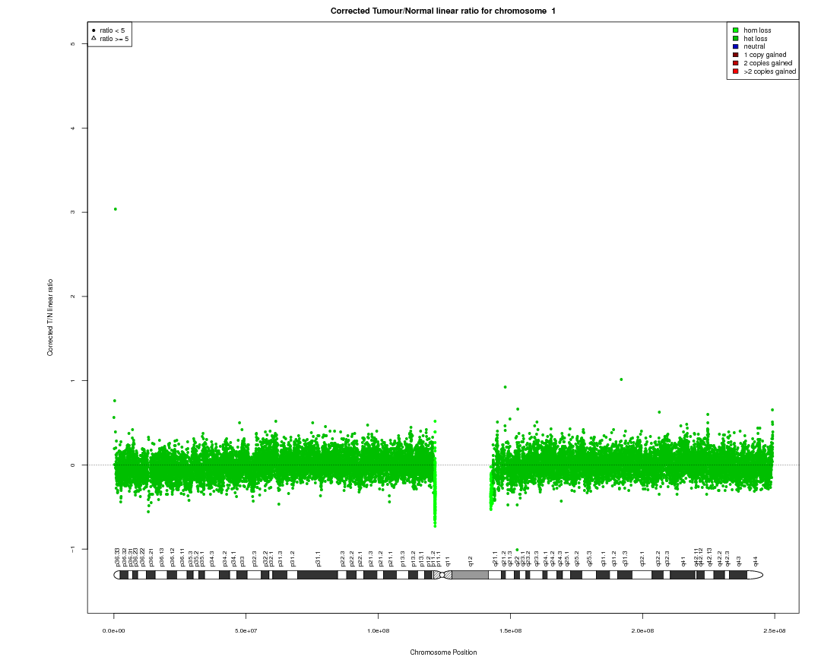Image resolution: width=821 pixels, height=657 pixels.
Task: Click the q31.1 cytoband label
Action: (x=603, y=558)
